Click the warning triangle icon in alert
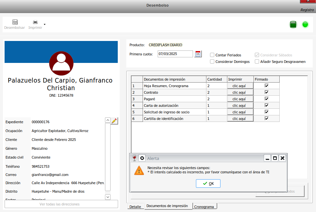The width and height of the screenshot is (316, 212). (139, 170)
